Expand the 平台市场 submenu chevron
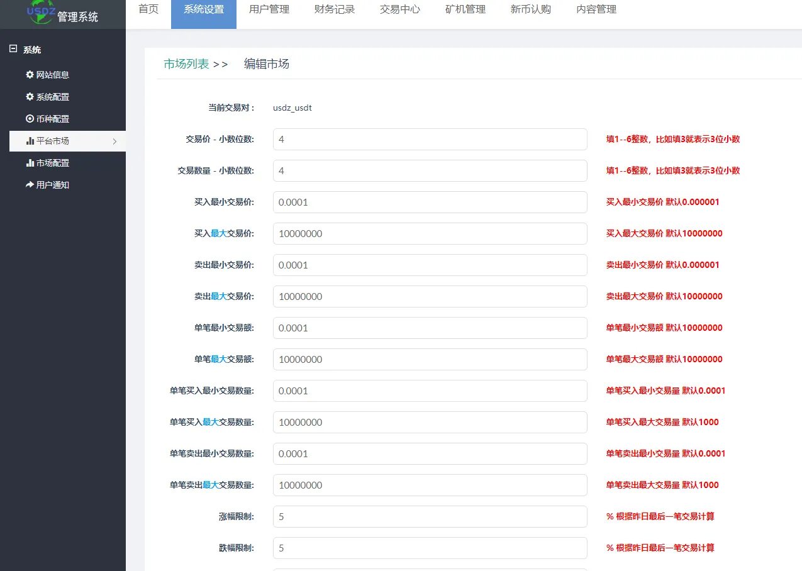802x571 pixels. (116, 141)
